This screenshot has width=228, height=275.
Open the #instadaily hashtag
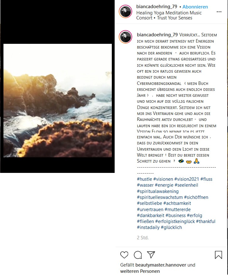(148, 227)
